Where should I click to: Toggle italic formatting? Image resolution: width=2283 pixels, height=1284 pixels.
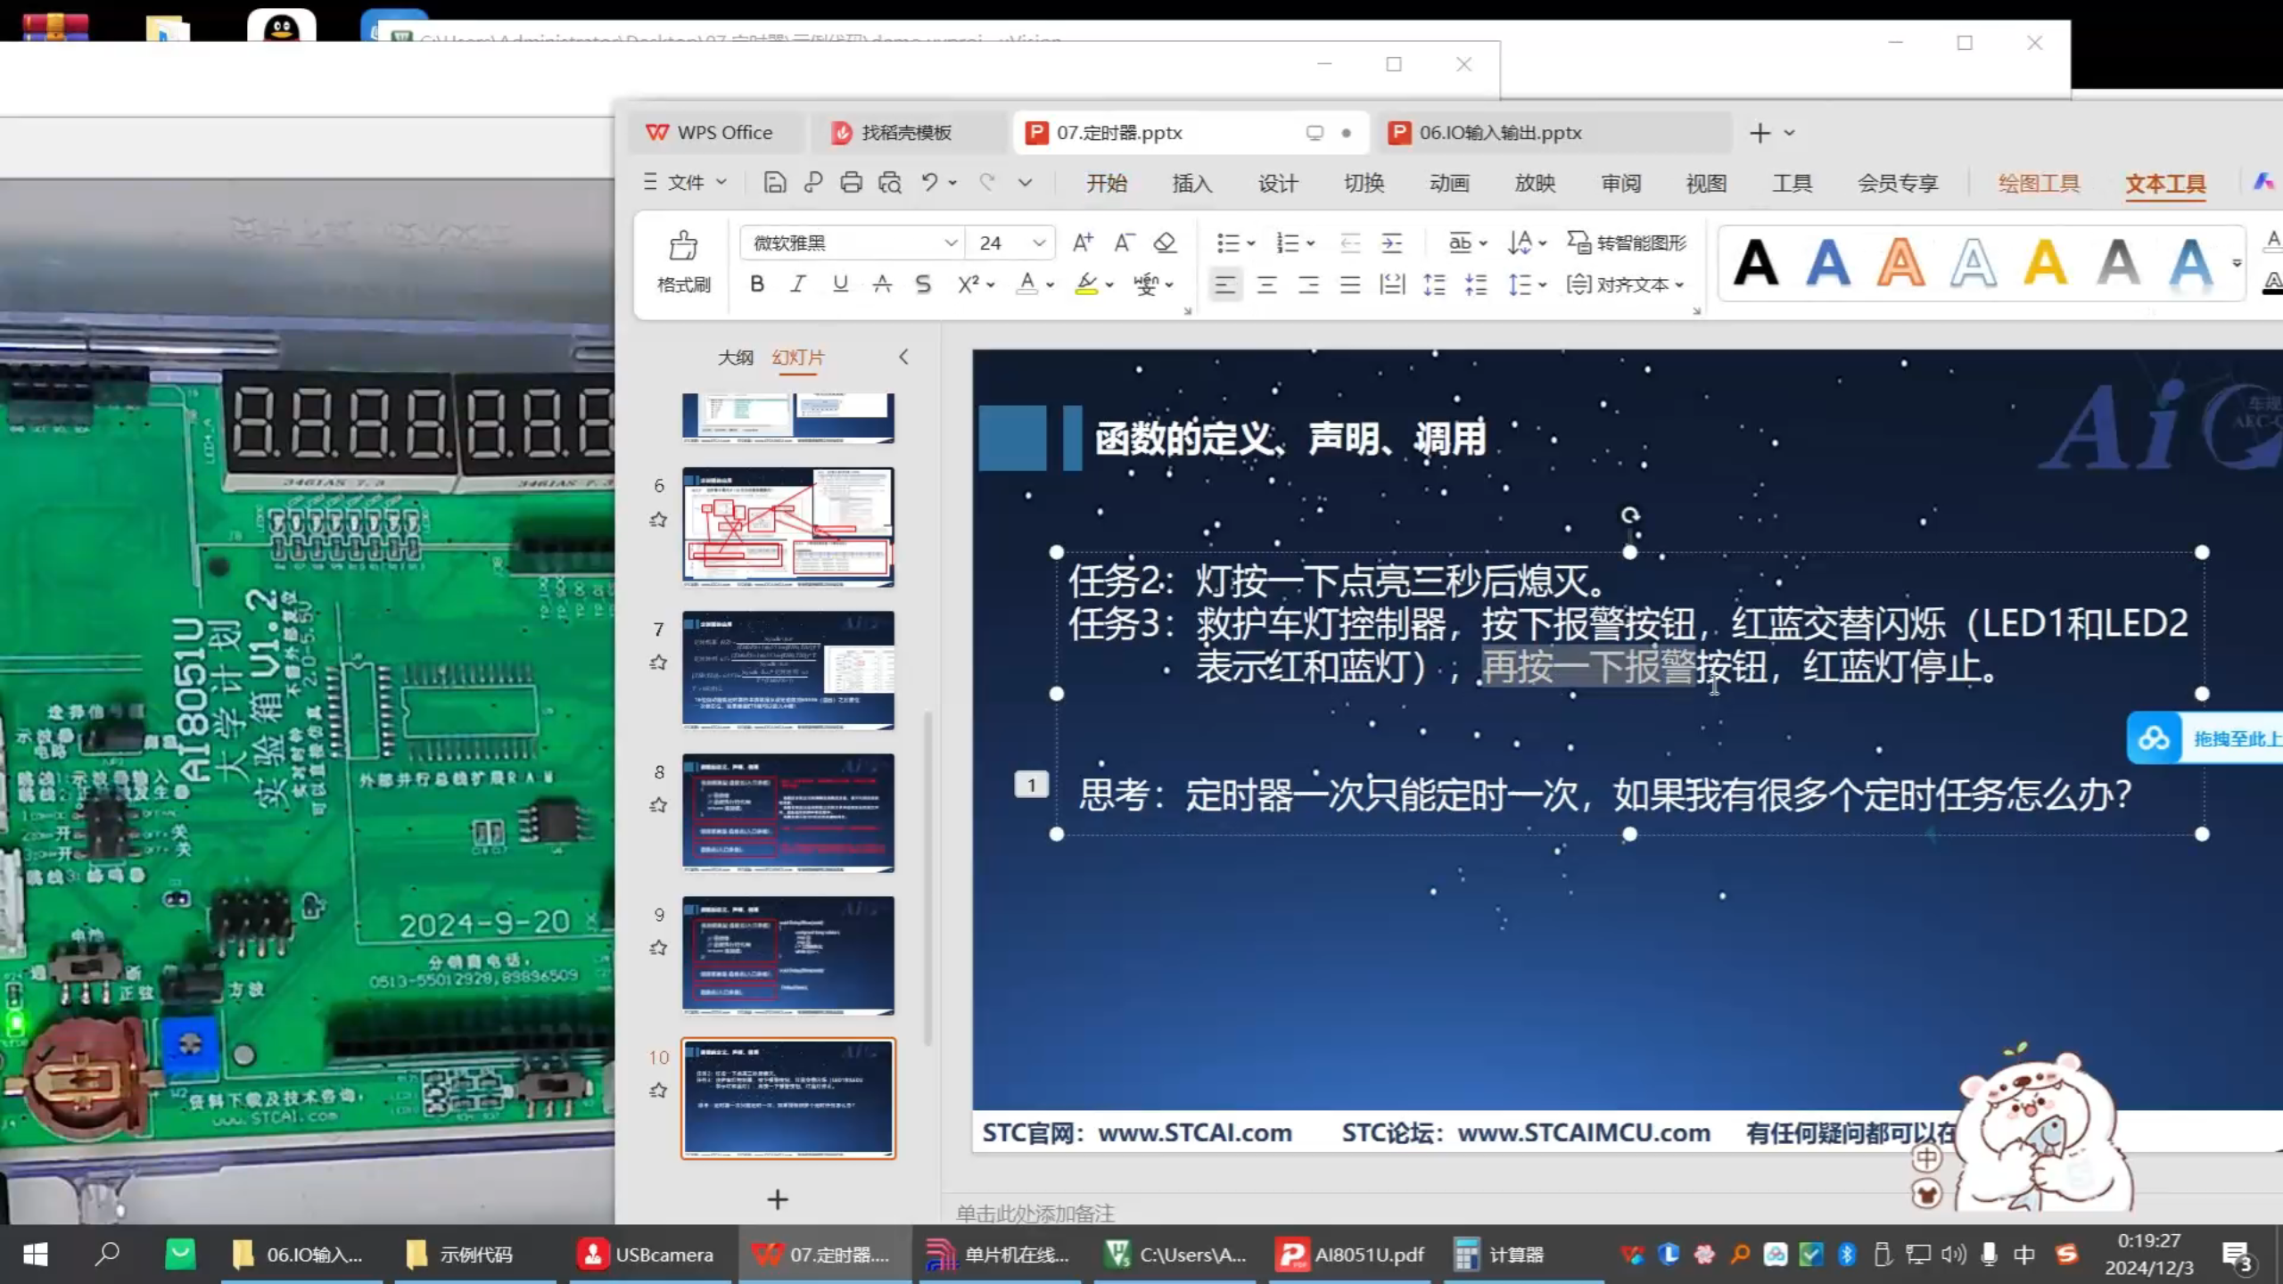797,284
